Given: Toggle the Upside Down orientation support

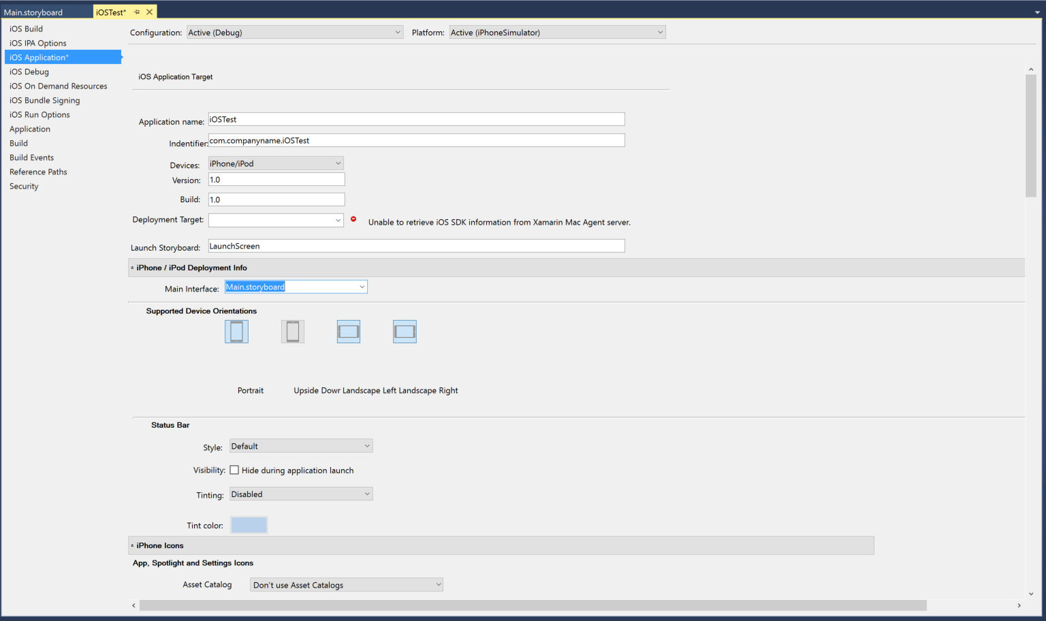Looking at the screenshot, I should pos(293,332).
